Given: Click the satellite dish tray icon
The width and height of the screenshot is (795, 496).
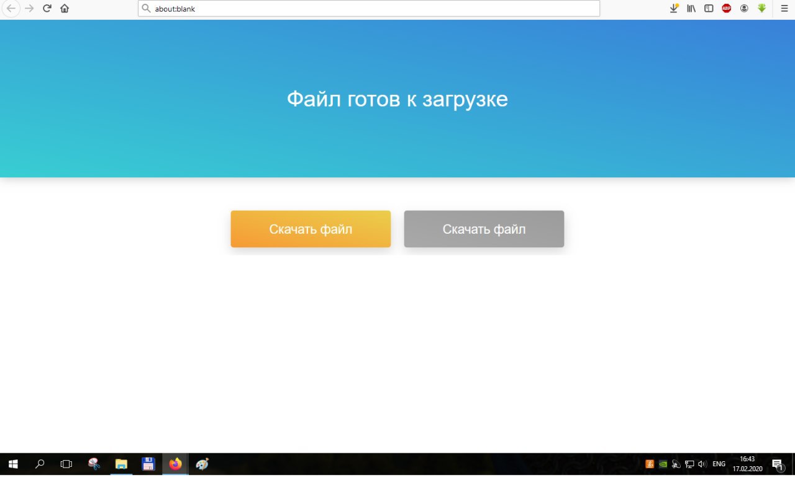Looking at the screenshot, I should tap(676, 464).
